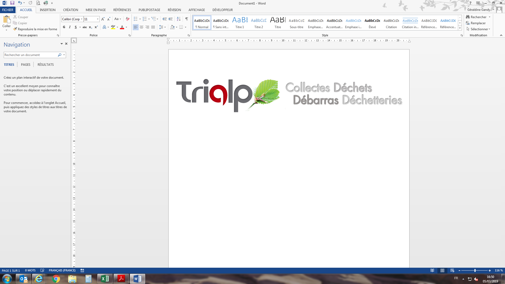Open the font name dropdown
This screenshot has height=284, width=505.
click(x=82, y=19)
